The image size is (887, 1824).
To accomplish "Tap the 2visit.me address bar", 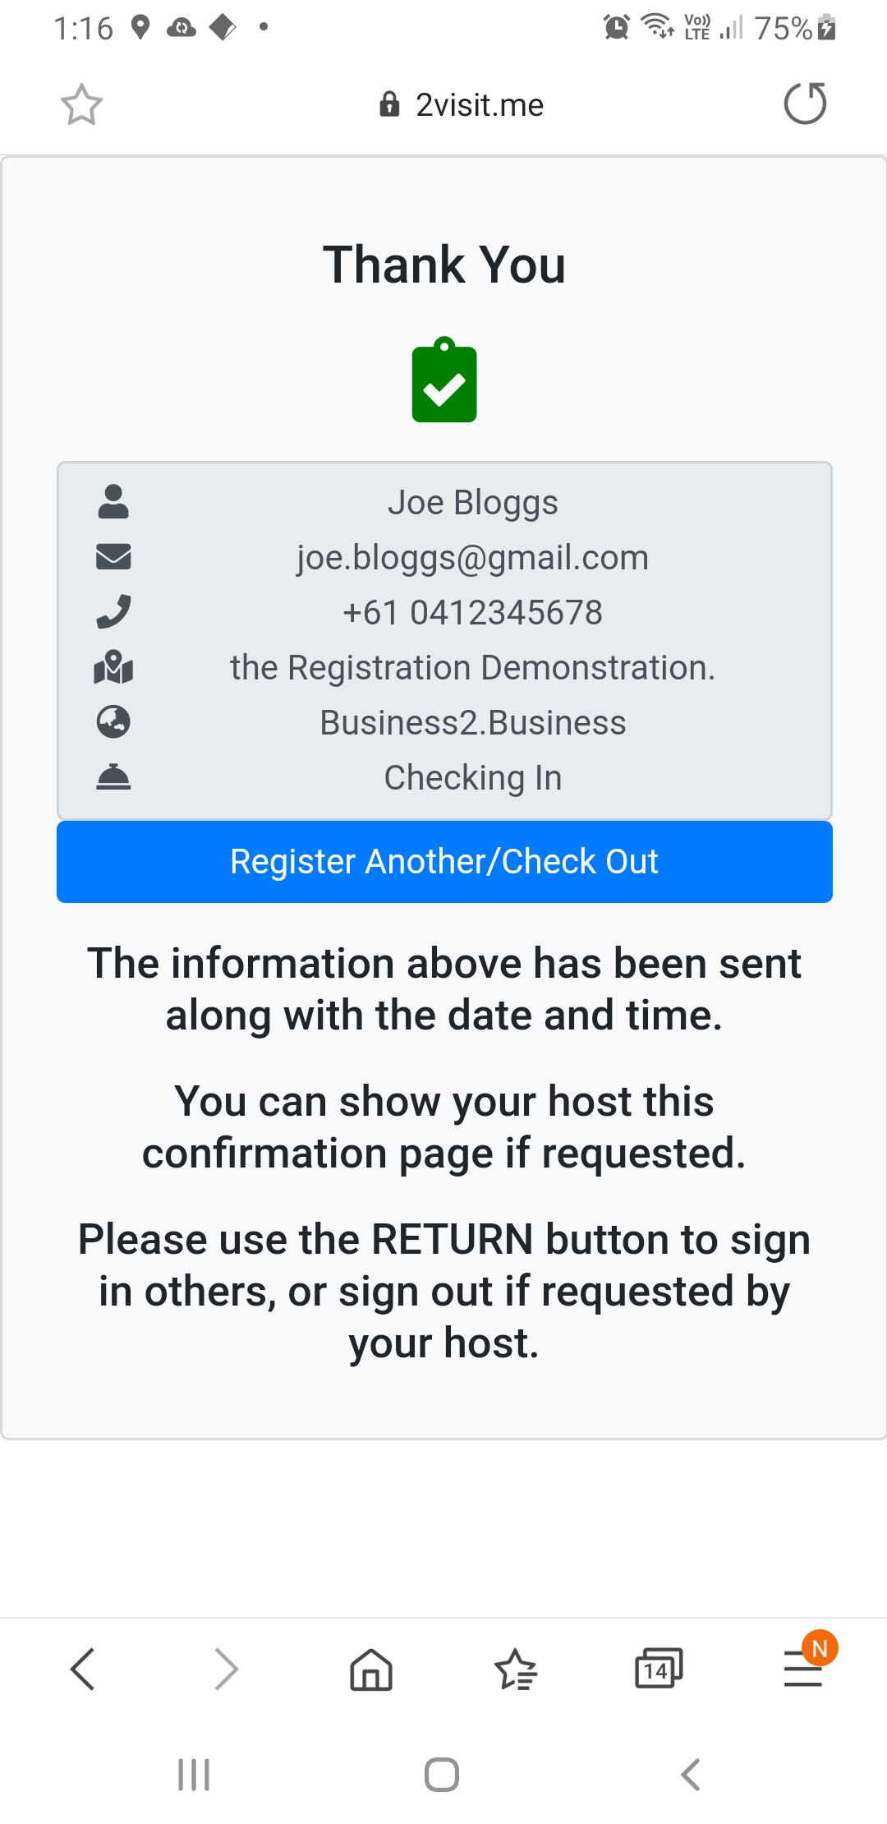I will click(462, 105).
